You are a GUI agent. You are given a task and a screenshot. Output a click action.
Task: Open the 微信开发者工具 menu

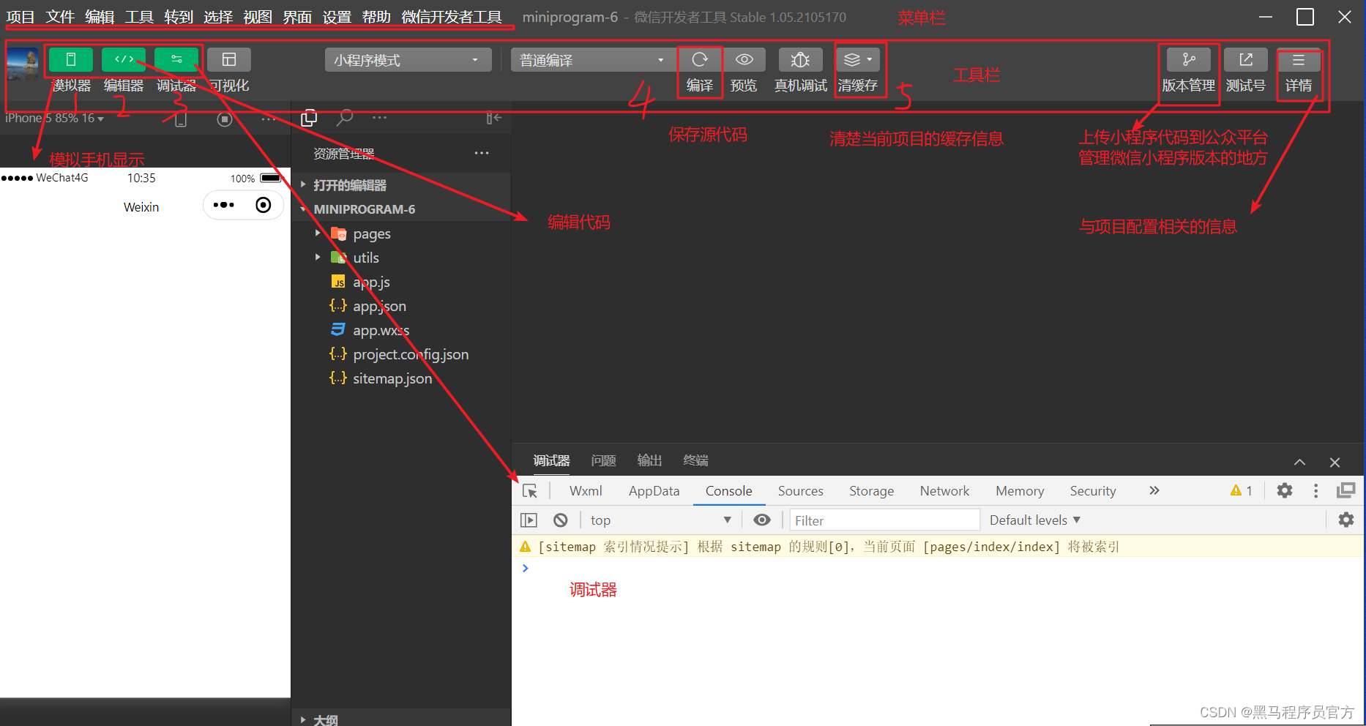(x=452, y=17)
